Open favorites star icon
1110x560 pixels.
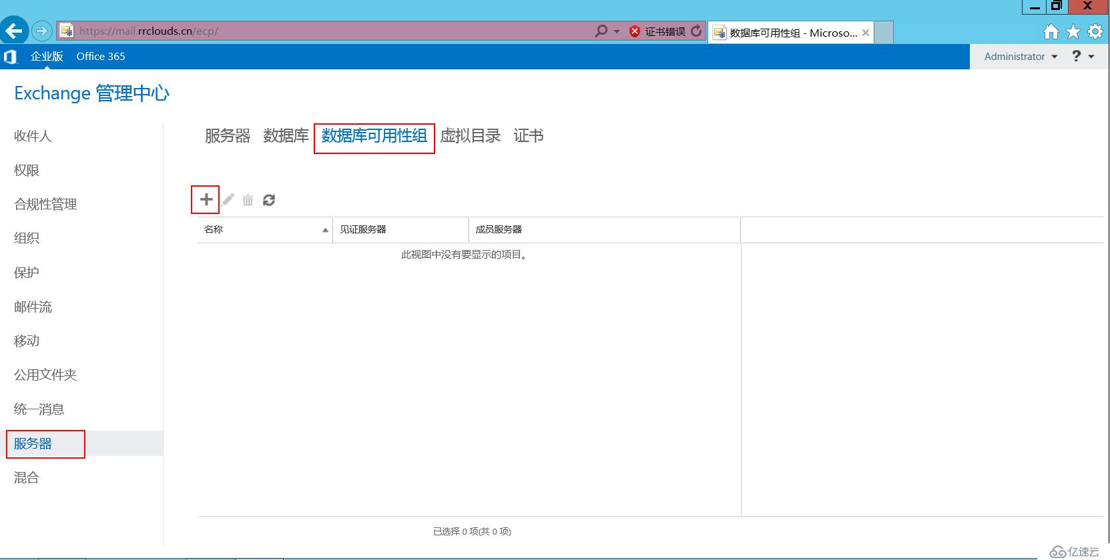tap(1073, 31)
